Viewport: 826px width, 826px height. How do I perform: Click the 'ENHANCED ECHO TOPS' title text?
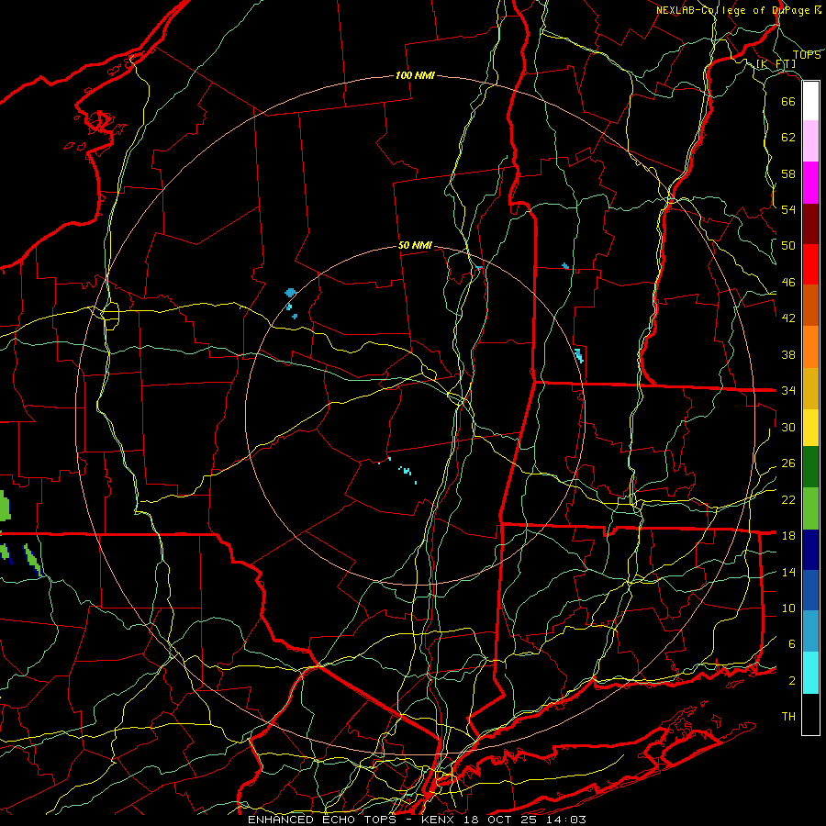point(321,820)
